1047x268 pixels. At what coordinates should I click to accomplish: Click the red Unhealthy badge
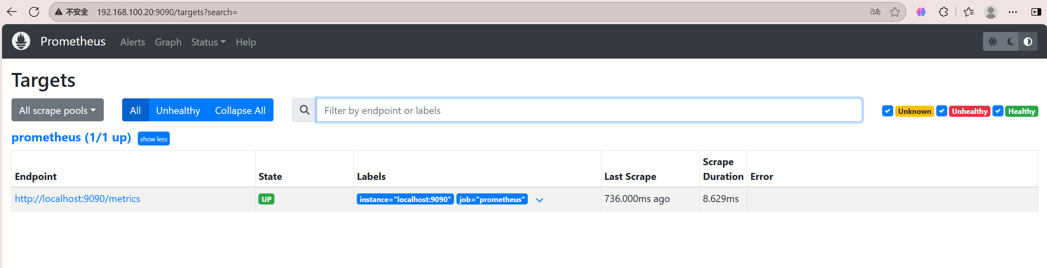[969, 111]
